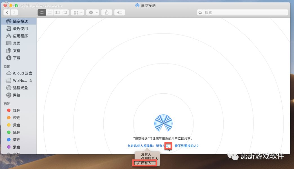This screenshot has height=169, width=294.
Task: Go forward with the right arrow button
Action: tap(14, 13)
